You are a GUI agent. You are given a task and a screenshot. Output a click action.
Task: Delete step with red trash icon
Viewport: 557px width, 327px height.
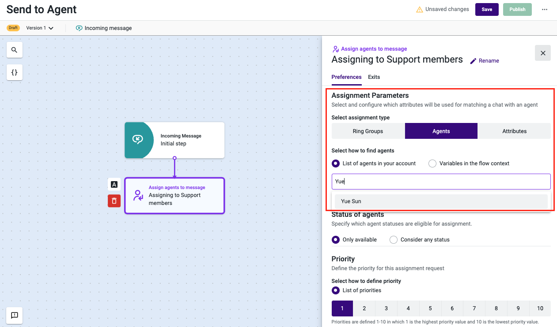click(x=114, y=201)
